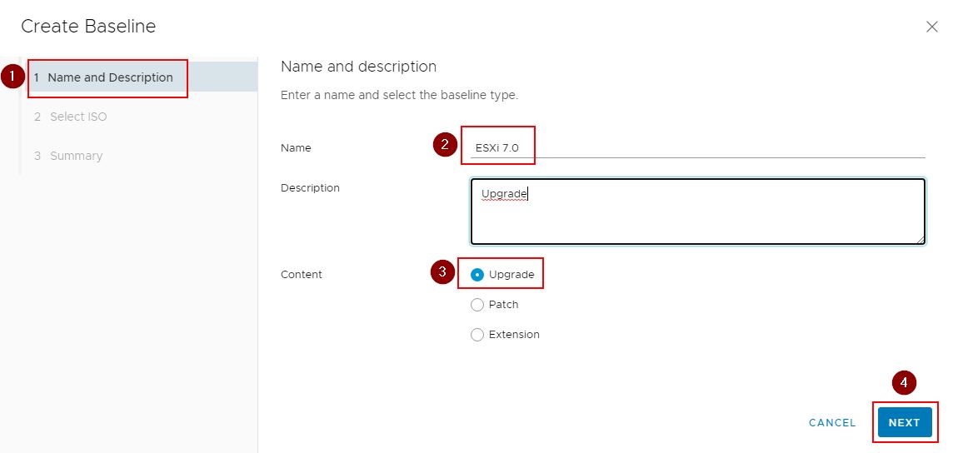
Task: Click the 'Name and description' section heading
Action: click(358, 67)
